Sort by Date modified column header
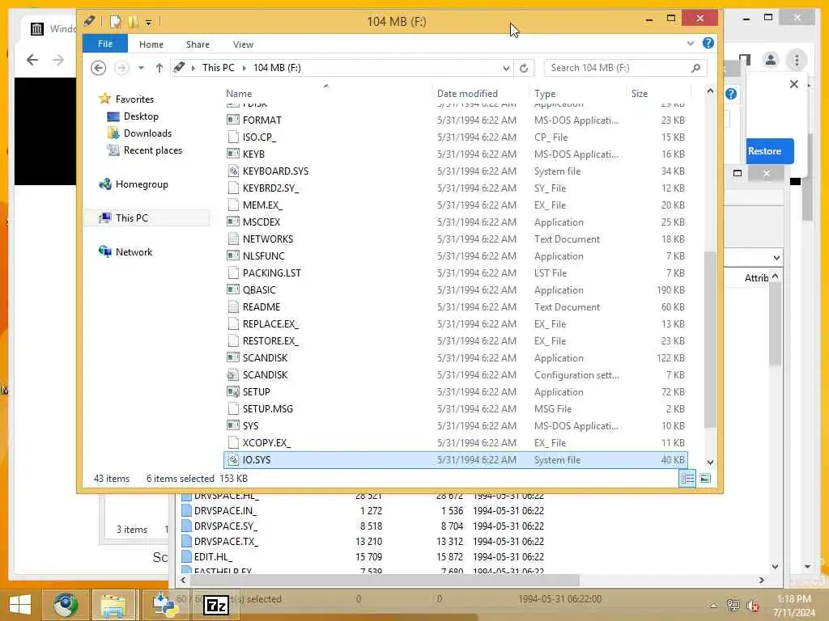The width and height of the screenshot is (829, 621). [467, 94]
